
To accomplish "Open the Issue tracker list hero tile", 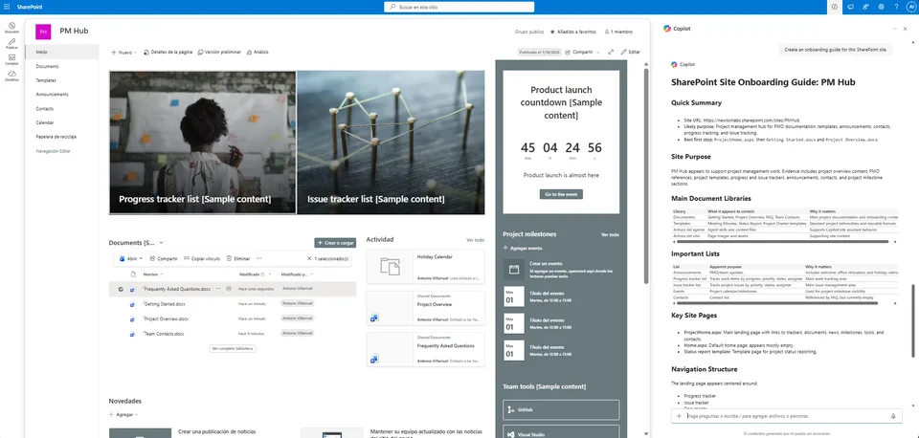I will point(391,142).
